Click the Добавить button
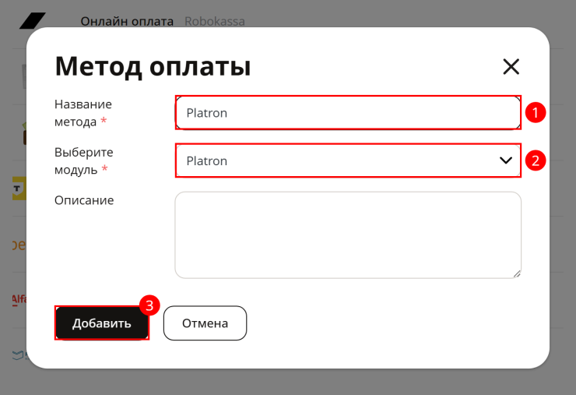Screen dimensions: 576x395 (102, 323)
